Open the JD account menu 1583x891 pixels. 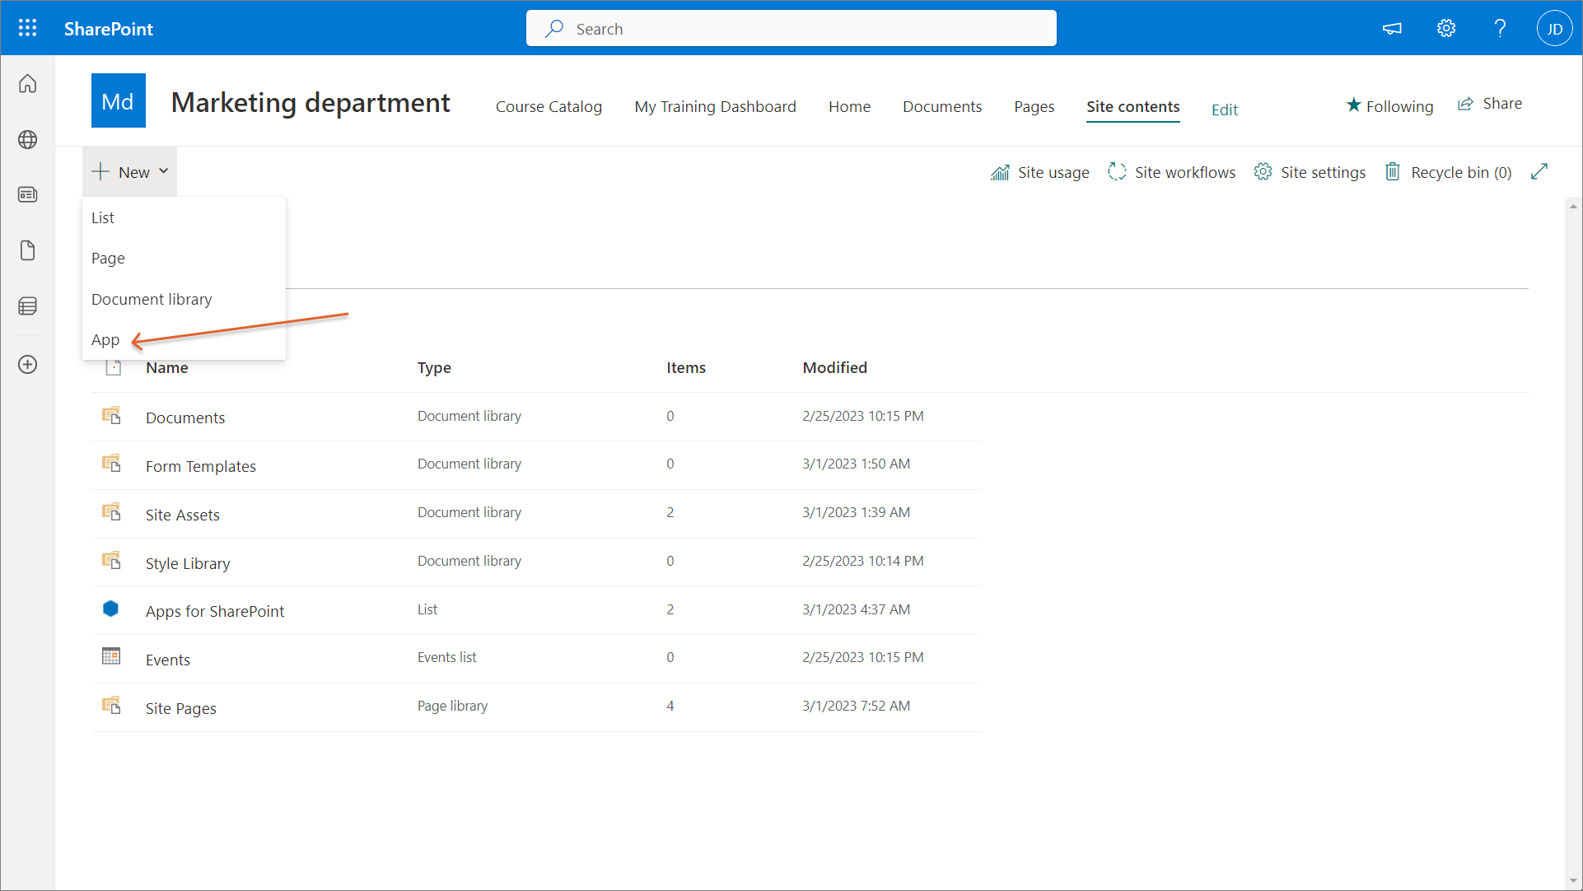(x=1554, y=29)
